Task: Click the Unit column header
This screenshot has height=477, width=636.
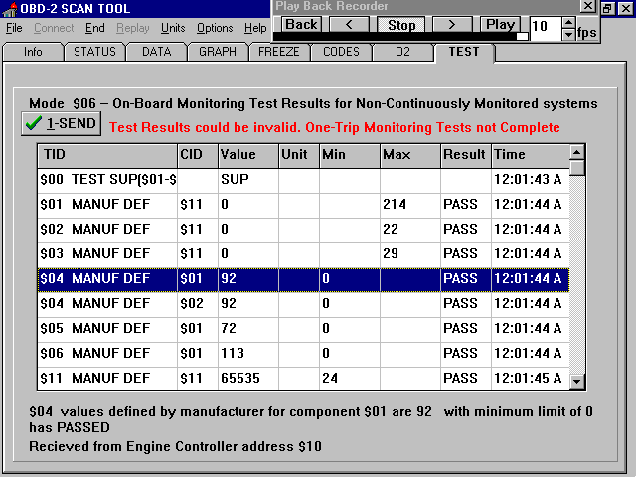Action: coord(299,155)
